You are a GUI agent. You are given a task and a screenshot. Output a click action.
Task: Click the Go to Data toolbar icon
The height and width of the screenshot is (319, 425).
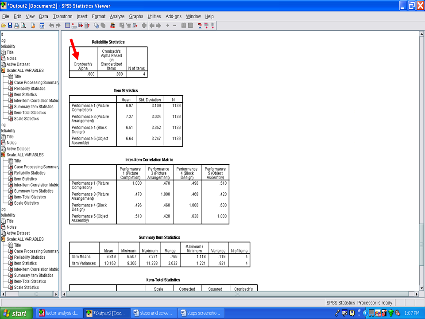point(66,26)
